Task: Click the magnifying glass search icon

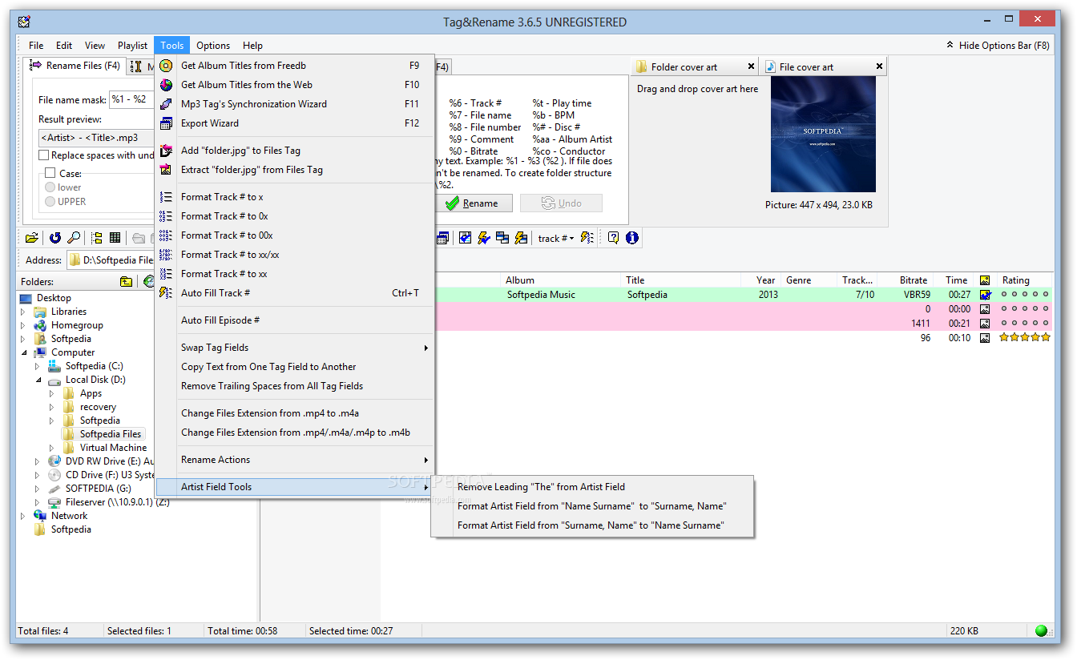Action: pos(73,238)
